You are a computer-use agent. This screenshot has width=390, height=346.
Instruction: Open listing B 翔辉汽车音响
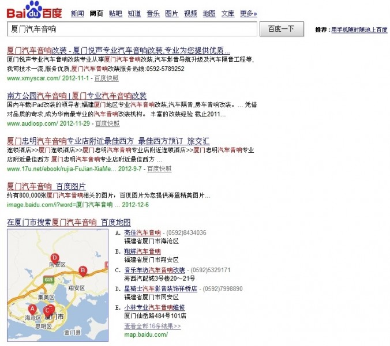point(142,251)
